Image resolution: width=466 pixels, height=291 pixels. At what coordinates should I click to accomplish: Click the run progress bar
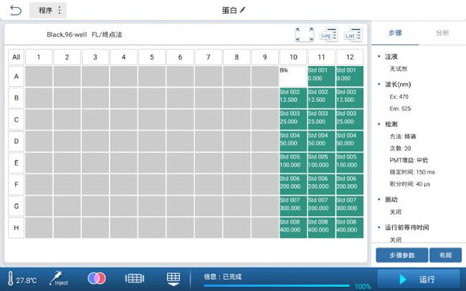click(x=276, y=286)
